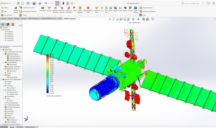Select Project(3) in the projects tree
The width and height of the screenshot is (216, 128).
coord(10,36)
